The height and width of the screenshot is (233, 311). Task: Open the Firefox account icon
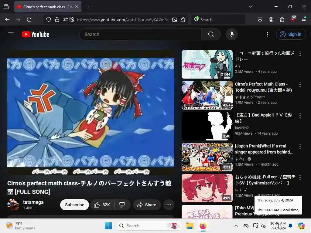tap(271, 20)
